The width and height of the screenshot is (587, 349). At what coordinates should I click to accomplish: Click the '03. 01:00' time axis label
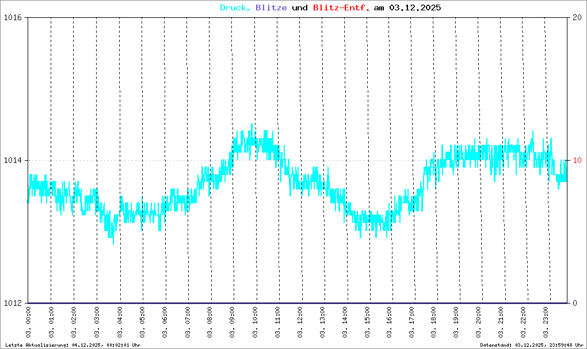pyautogui.click(x=51, y=323)
